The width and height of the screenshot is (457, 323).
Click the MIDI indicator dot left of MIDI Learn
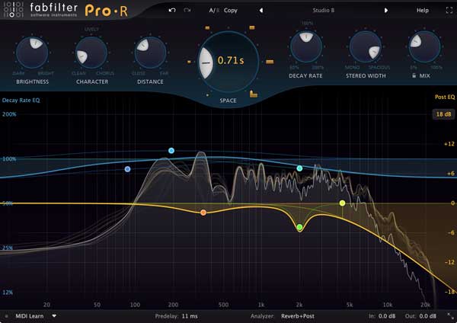click(6, 316)
